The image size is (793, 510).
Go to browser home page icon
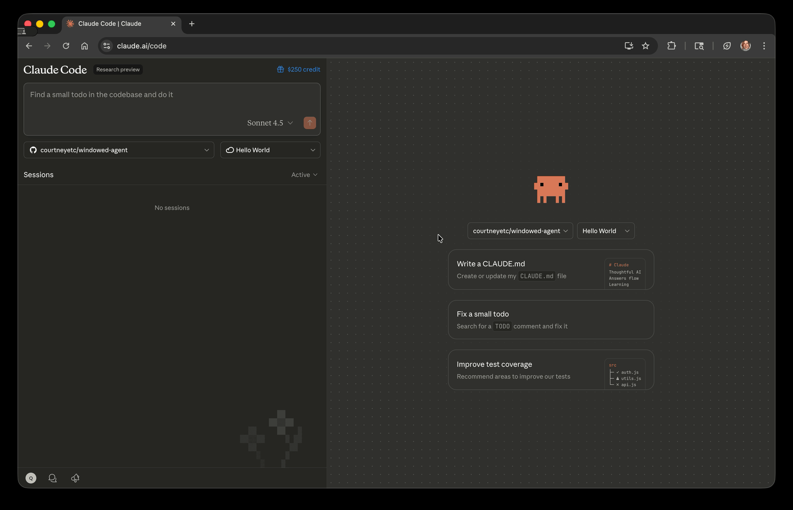(85, 46)
